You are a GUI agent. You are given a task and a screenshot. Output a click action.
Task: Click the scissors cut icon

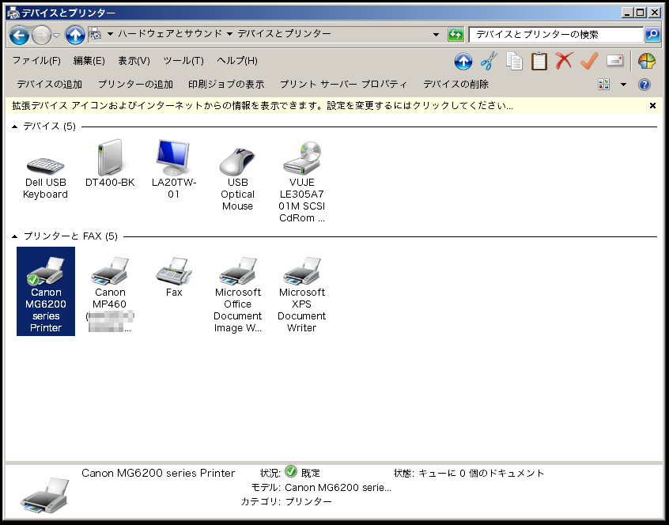pyautogui.click(x=489, y=61)
